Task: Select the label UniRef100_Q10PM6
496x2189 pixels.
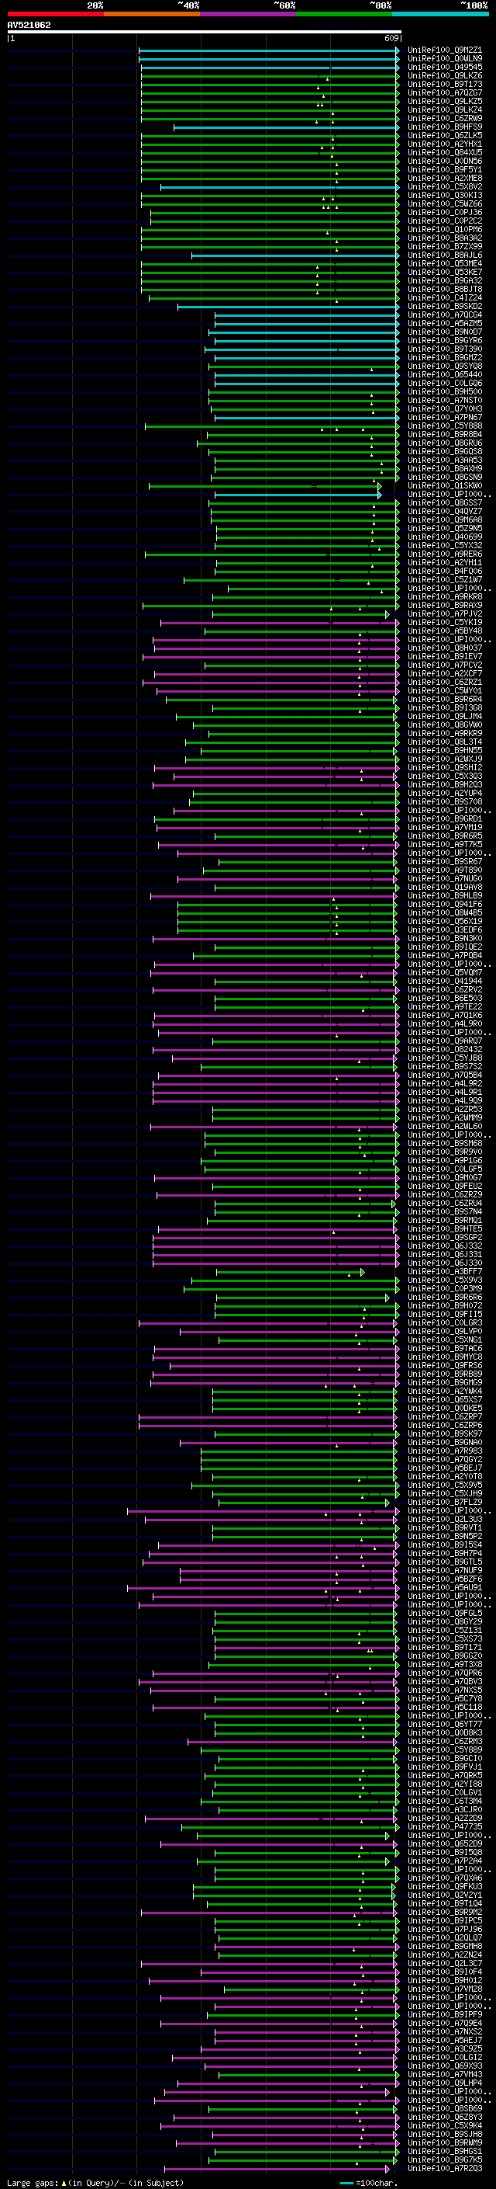Action: [444, 229]
